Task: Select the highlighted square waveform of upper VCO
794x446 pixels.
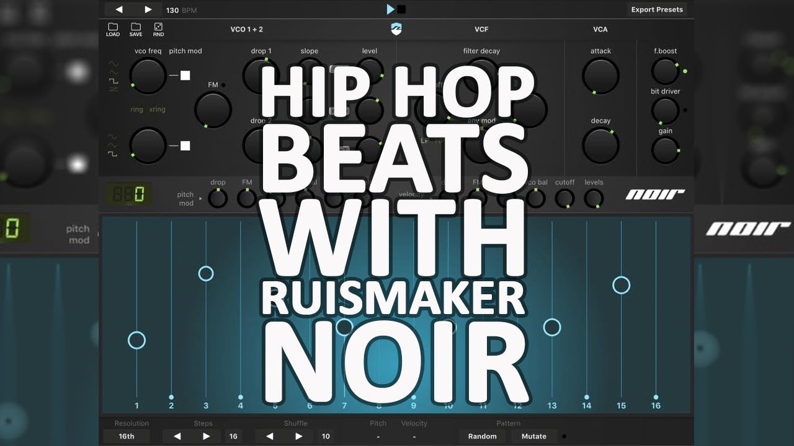Action: pos(114,81)
